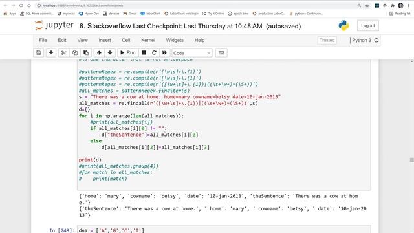Open the SQL Azure bookmark
This screenshot has width=414, height=233.
(37, 14)
